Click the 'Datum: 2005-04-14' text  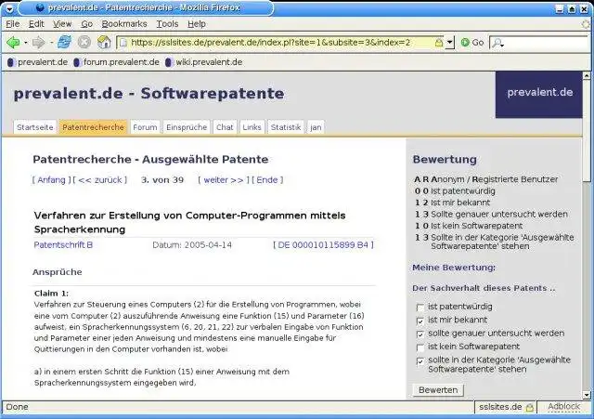point(192,245)
